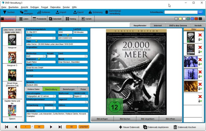Open the Altersfreigabe dropdown
Viewport: 206px width, 131px height.
(x=55, y=96)
